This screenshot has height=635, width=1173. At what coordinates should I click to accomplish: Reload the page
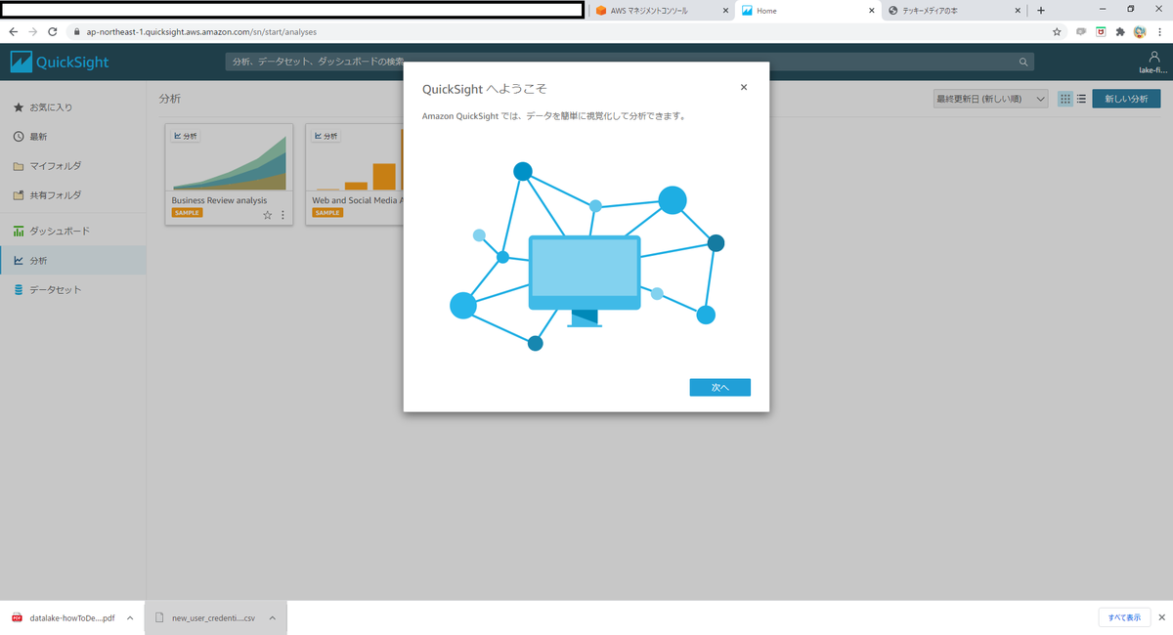pos(53,31)
